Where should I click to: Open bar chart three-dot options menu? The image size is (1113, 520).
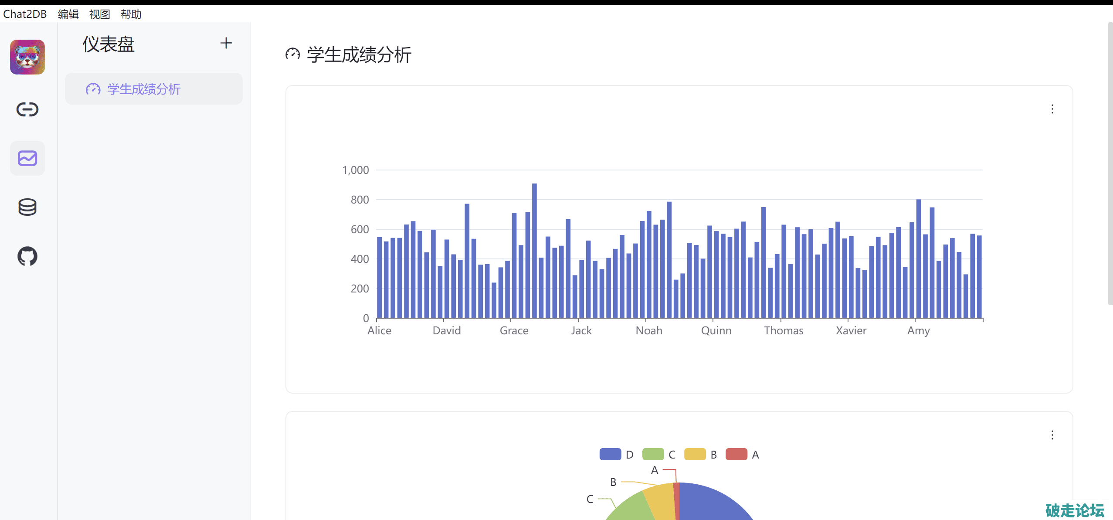tap(1052, 109)
